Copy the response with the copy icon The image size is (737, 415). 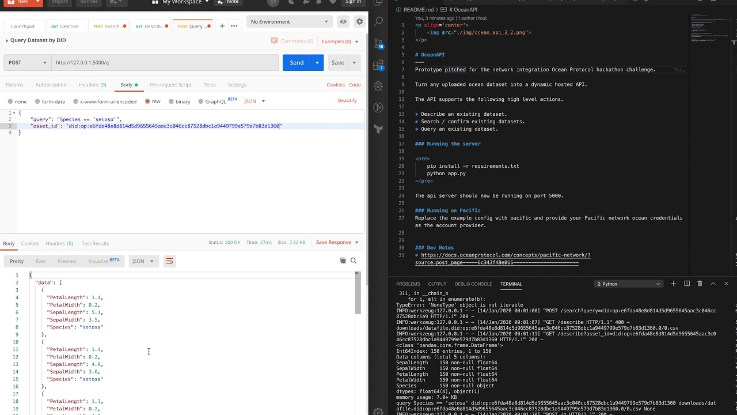343,261
